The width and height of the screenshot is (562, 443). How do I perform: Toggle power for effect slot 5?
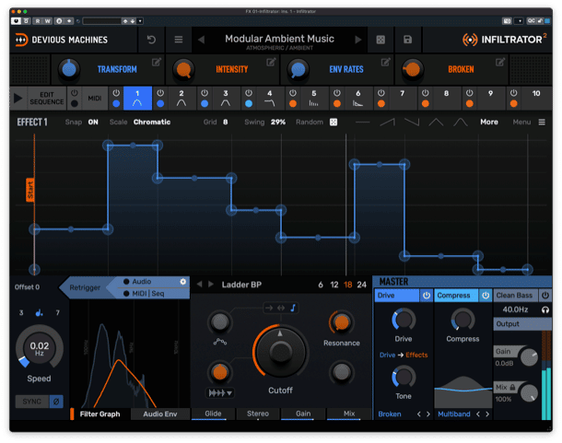tap(293, 93)
